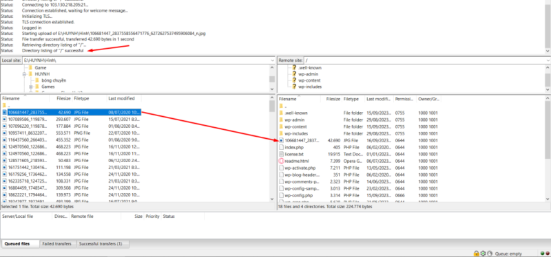Click the question-mark icon of wp-includes tree node
The height and width of the screenshot is (257, 551).
click(295, 87)
